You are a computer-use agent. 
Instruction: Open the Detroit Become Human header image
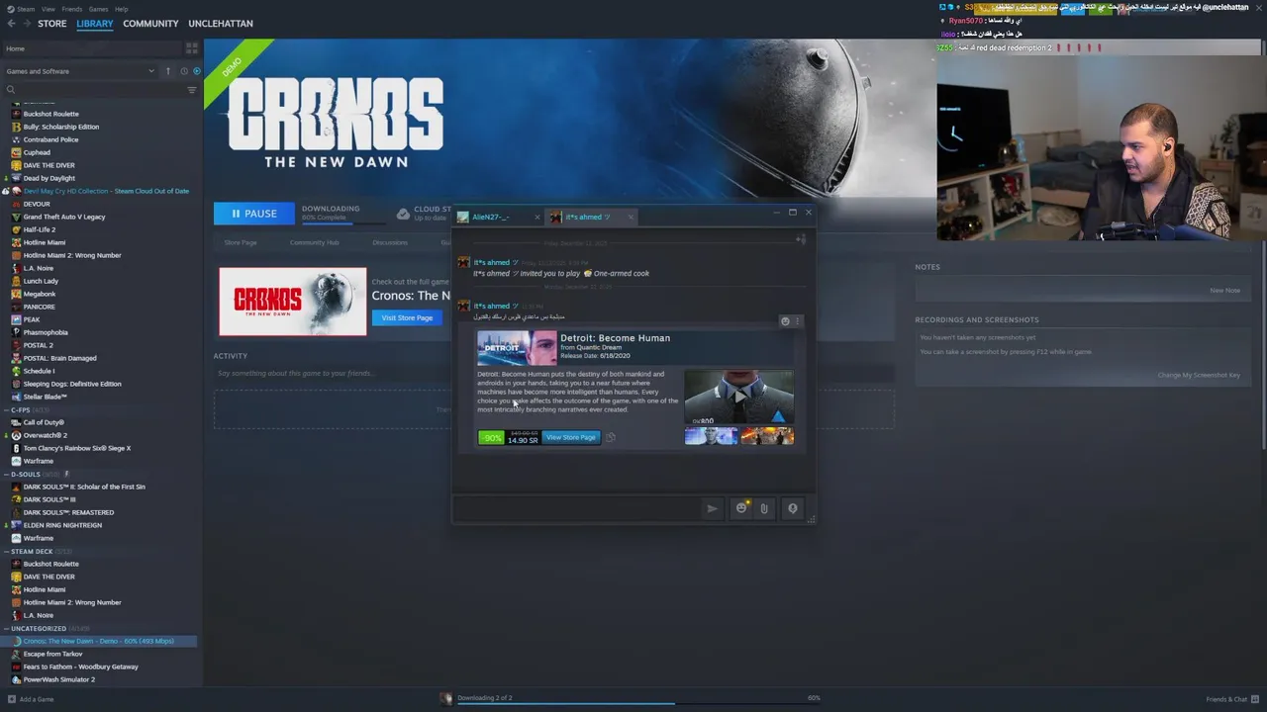point(517,348)
